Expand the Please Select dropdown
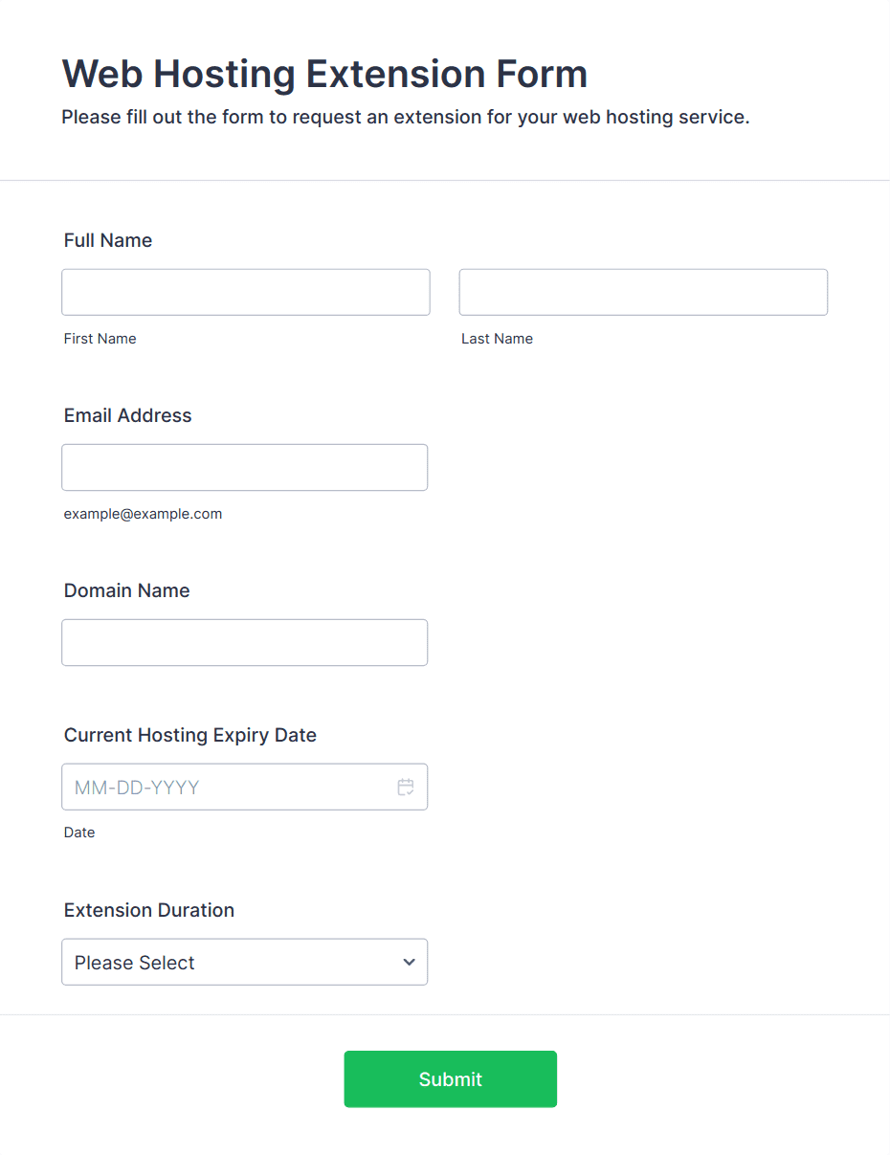The image size is (890, 1155). (x=244, y=962)
